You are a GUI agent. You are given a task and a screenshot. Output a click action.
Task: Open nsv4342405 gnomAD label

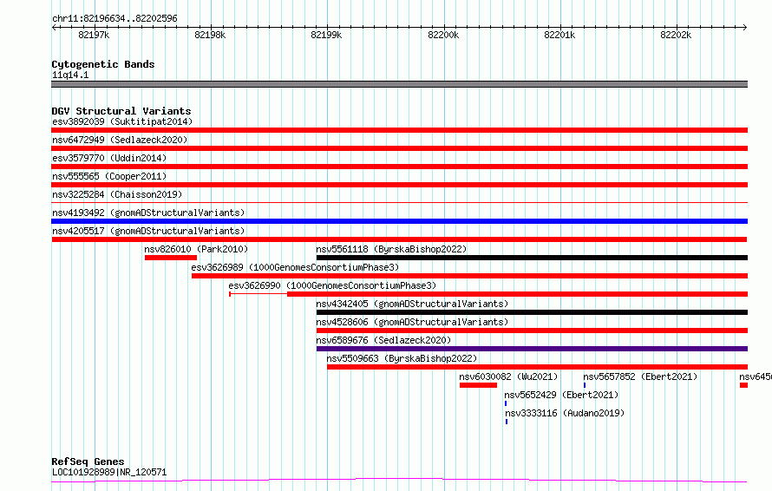point(412,304)
